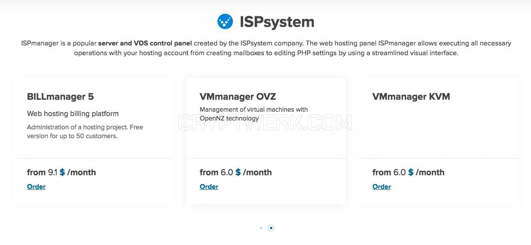Click 'Web hosting billing platform' subtitle
Viewport: 531px width, 245px height.
click(73, 114)
